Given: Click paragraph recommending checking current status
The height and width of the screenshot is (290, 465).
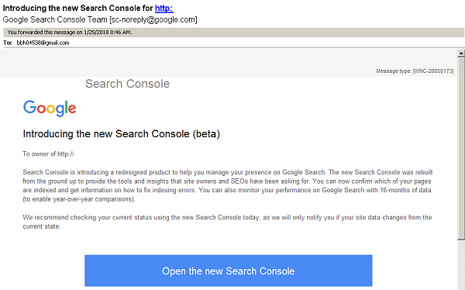Looking at the screenshot, I should pos(227,222).
